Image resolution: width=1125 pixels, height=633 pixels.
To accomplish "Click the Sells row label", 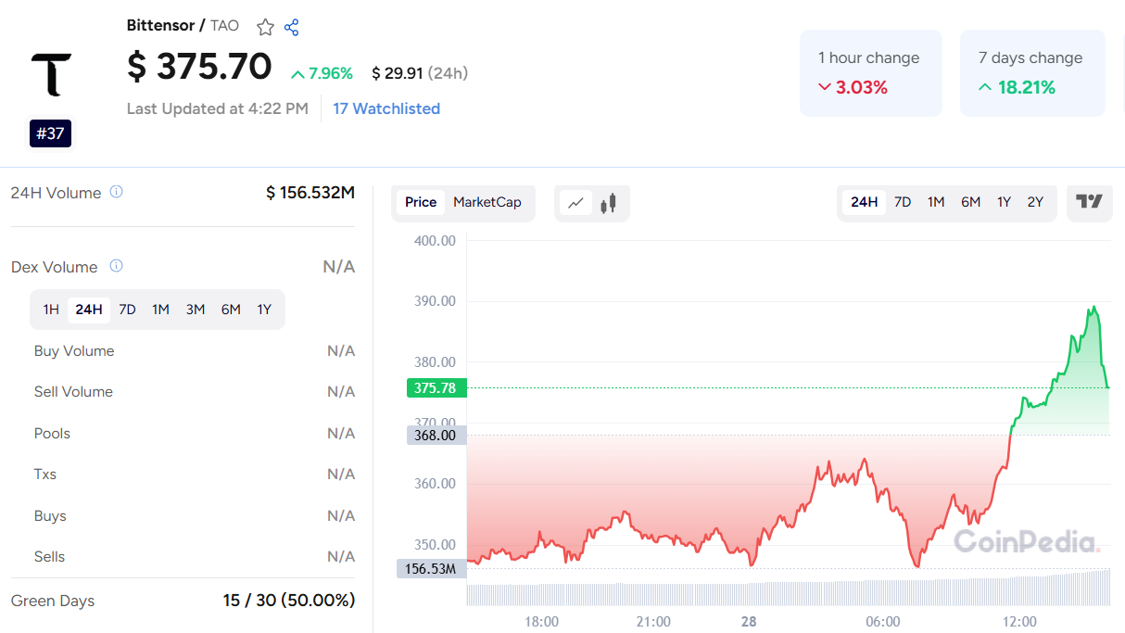I will (50, 557).
